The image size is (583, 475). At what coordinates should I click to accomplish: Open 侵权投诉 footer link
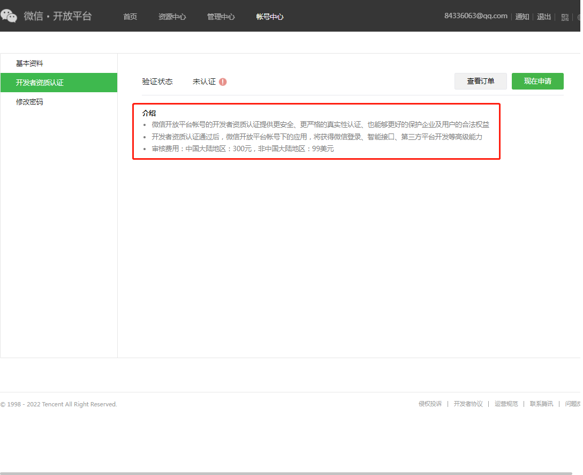click(430, 404)
